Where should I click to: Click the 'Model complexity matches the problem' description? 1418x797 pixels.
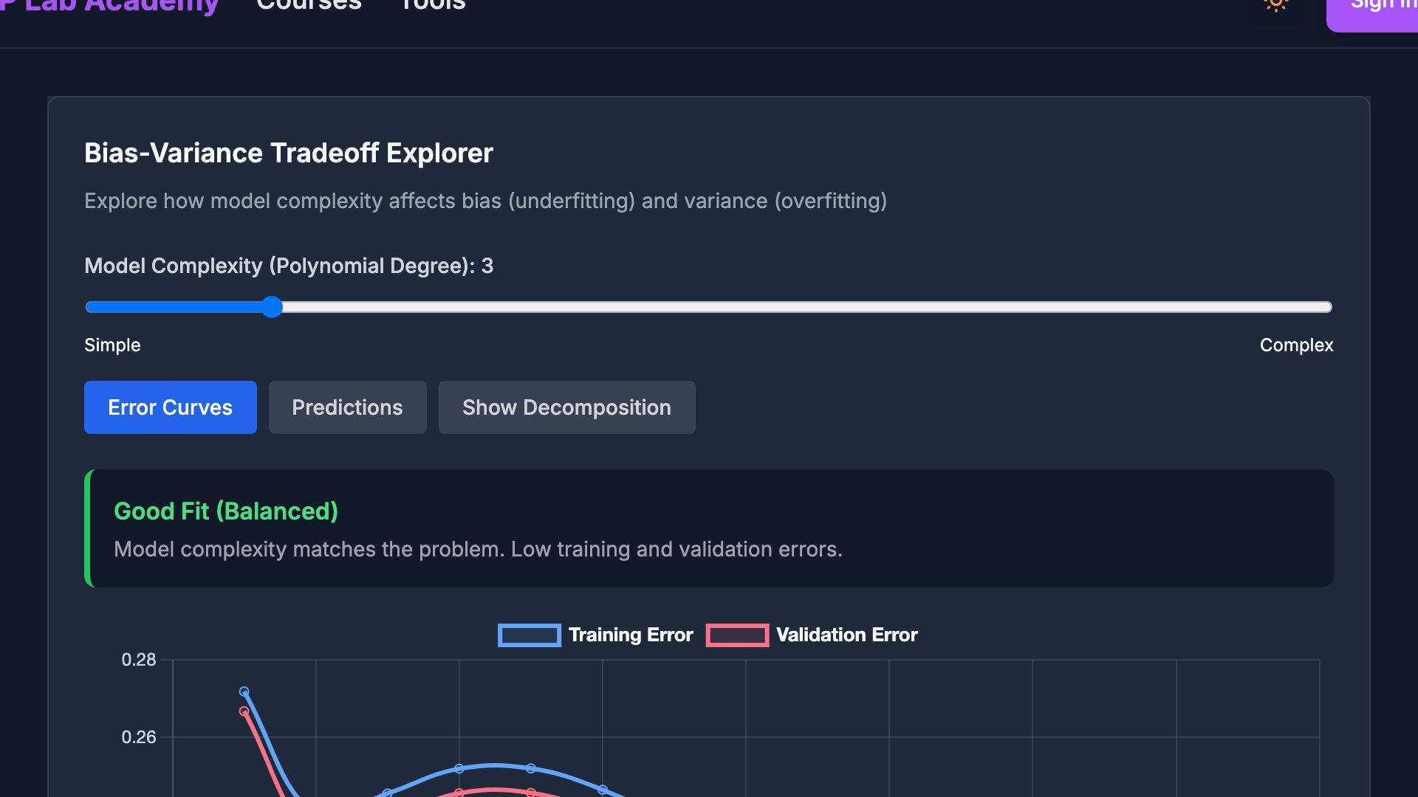click(478, 550)
